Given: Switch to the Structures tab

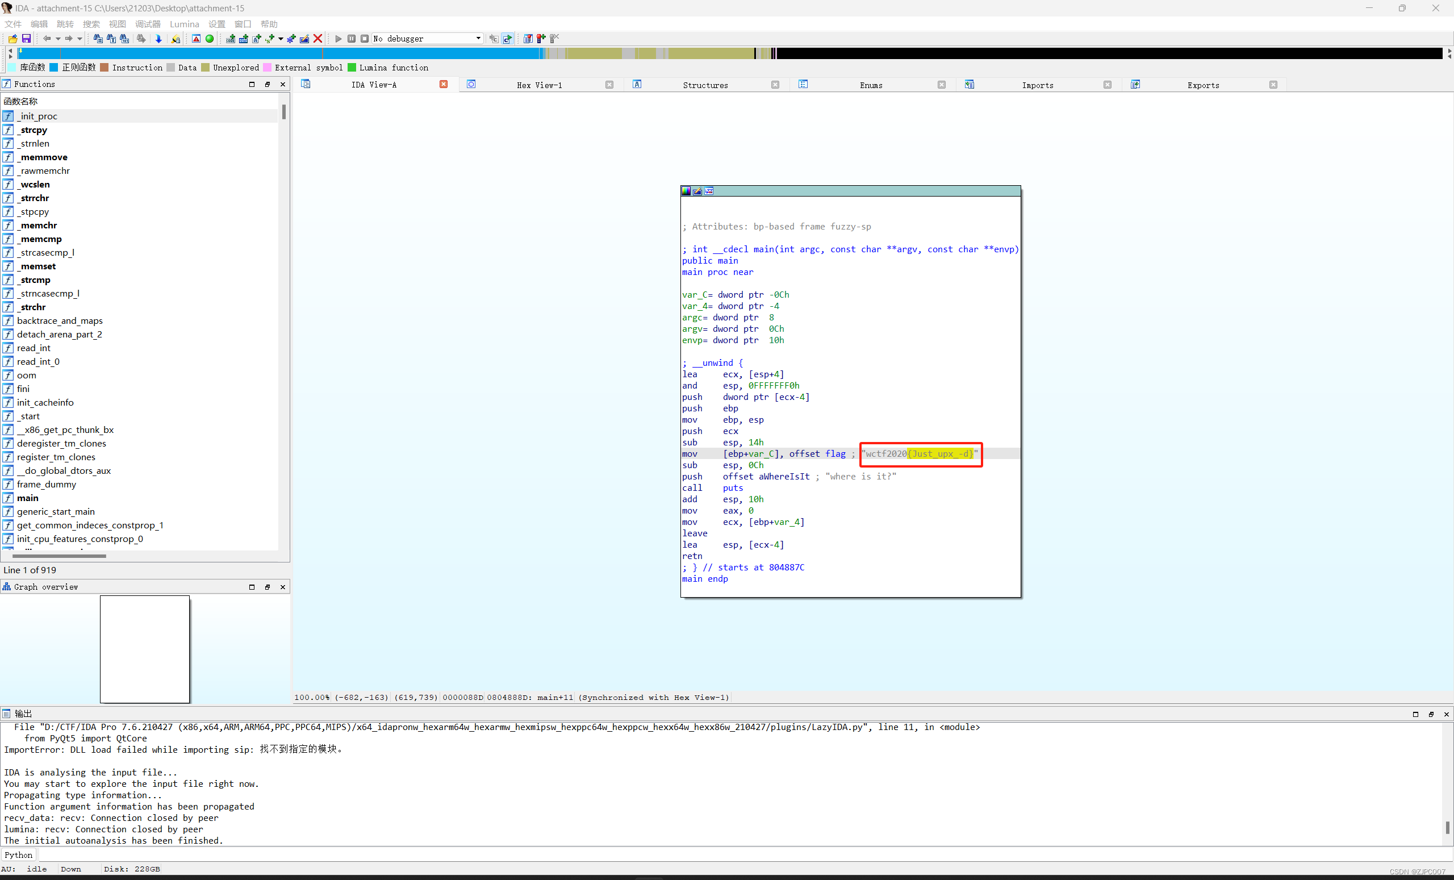Looking at the screenshot, I should (x=706, y=85).
